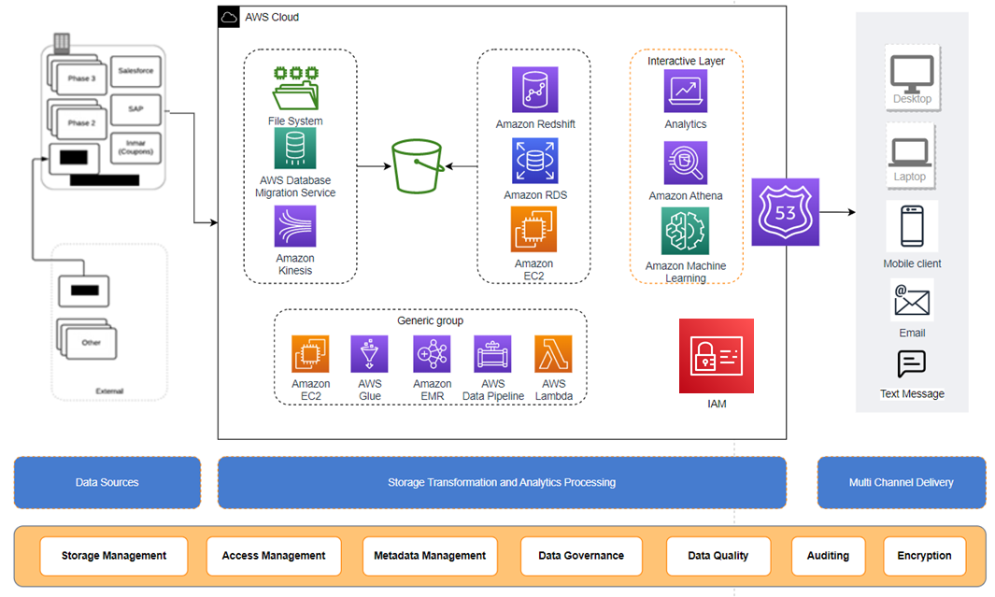The image size is (995, 597).
Task: Select the Multi Channel Delivery banner
Action: [901, 482]
